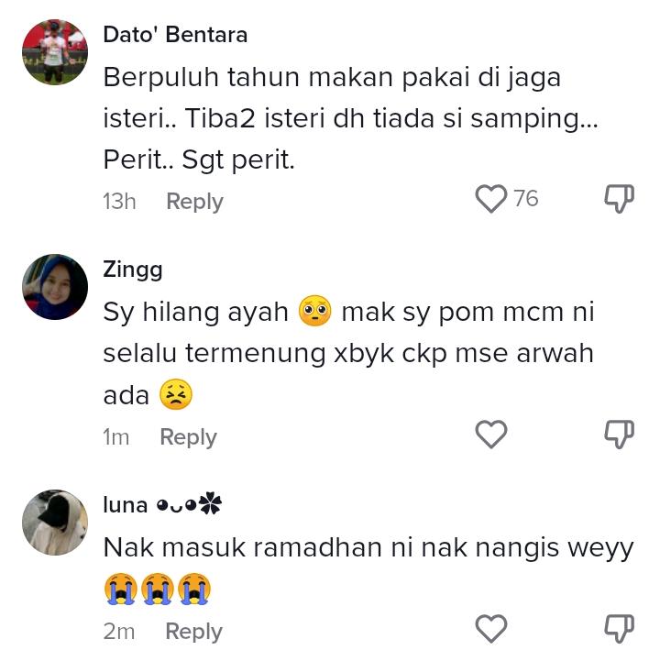Like Dato' Bentara's comment with the heart

[x=491, y=199]
